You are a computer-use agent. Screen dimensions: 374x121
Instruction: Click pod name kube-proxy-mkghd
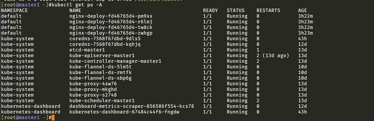(x=93, y=89)
